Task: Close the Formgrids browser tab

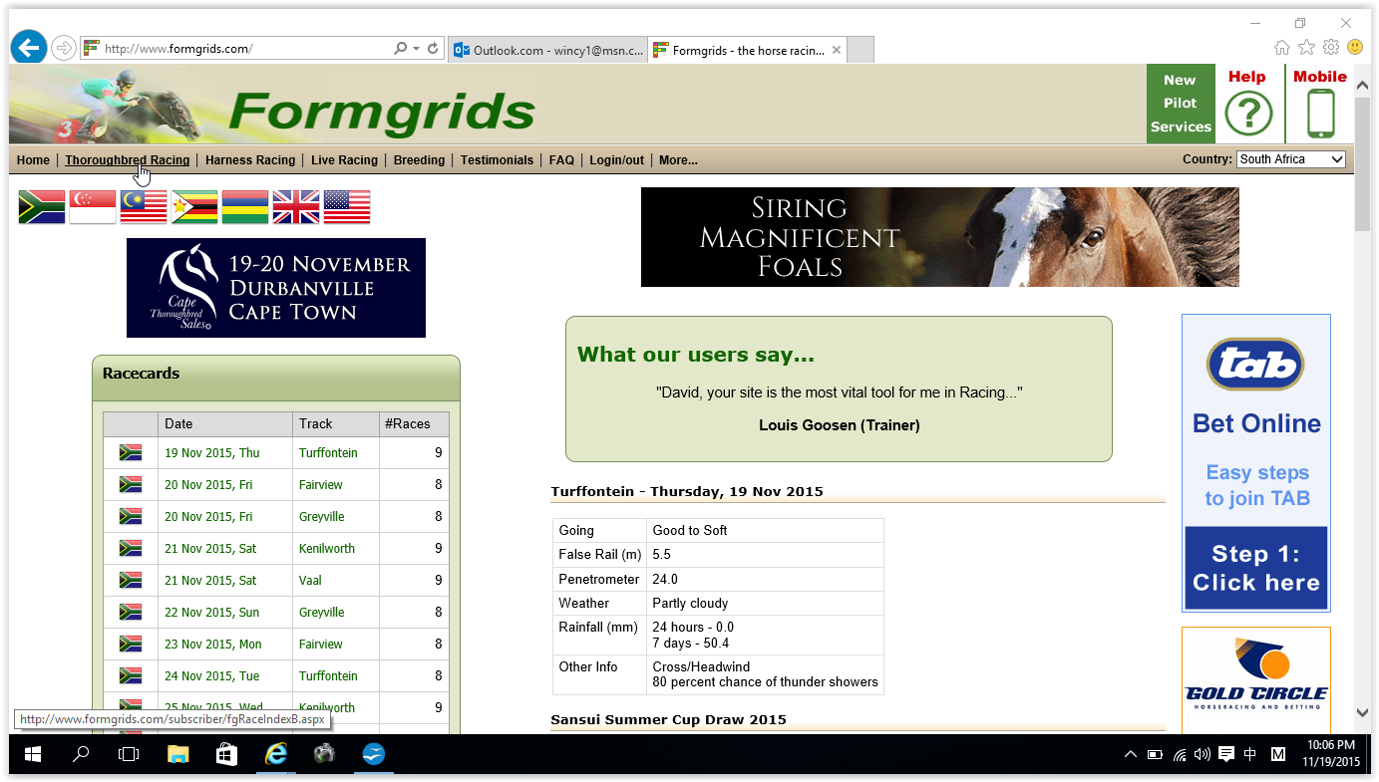Action: (837, 50)
